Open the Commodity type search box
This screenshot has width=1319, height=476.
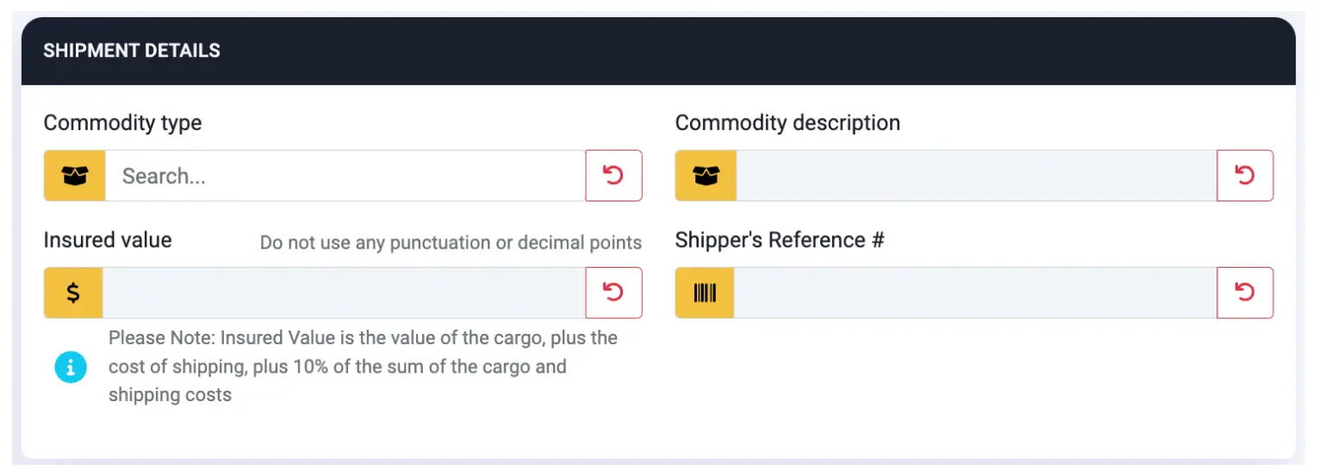(x=345, y=176)
